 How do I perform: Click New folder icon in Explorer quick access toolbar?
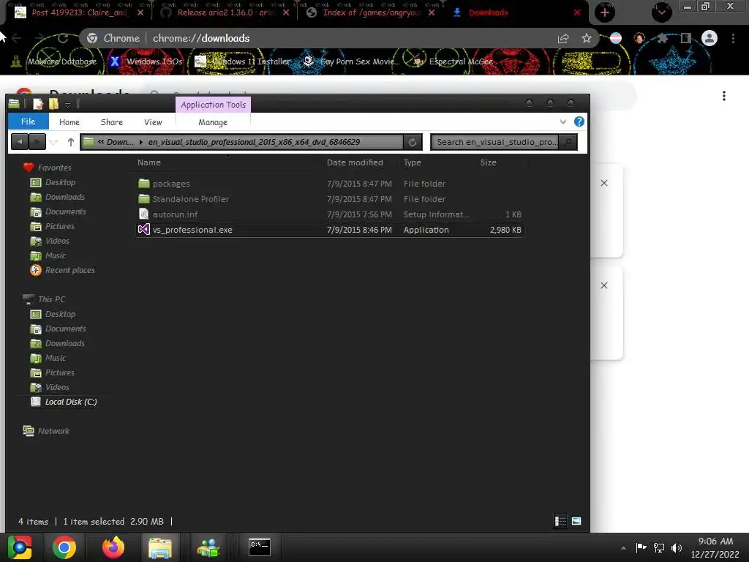pyautogui.click(x=53, y=103)
